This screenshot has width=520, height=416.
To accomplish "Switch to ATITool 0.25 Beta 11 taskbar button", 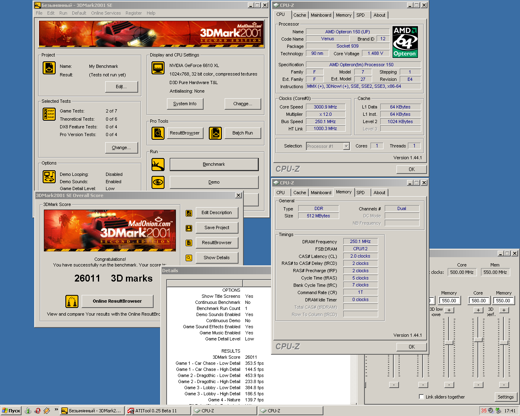I will click(x=157, y=411).
